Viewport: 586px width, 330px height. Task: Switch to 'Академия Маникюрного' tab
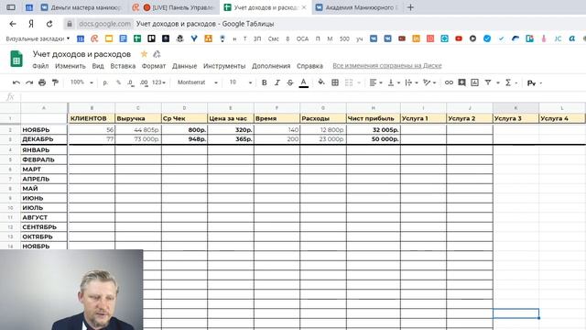pyautogui.click(x=357, y=7)
